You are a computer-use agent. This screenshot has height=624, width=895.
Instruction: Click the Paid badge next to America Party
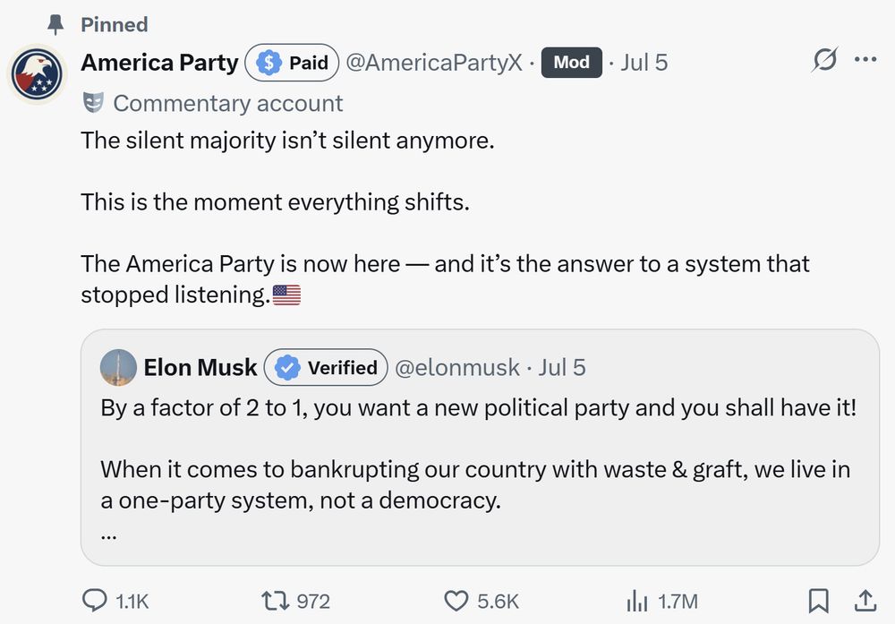[x=291, y=63]
